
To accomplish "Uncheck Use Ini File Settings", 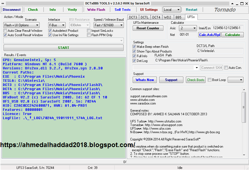I will 50,35.
